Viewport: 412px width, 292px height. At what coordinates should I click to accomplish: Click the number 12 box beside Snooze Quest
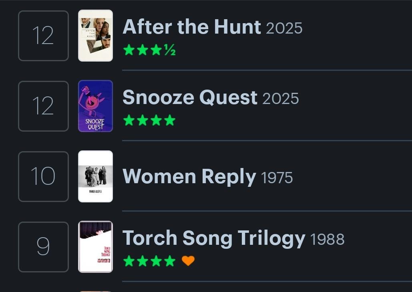pos(43,106)
